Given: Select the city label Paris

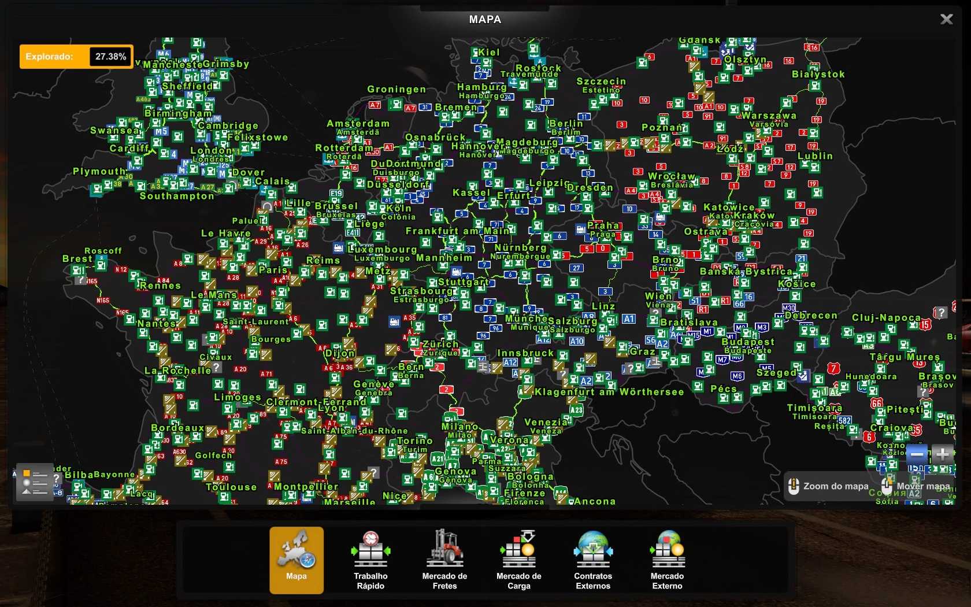Looking at the screenshot, I should (x=273, y=270).
